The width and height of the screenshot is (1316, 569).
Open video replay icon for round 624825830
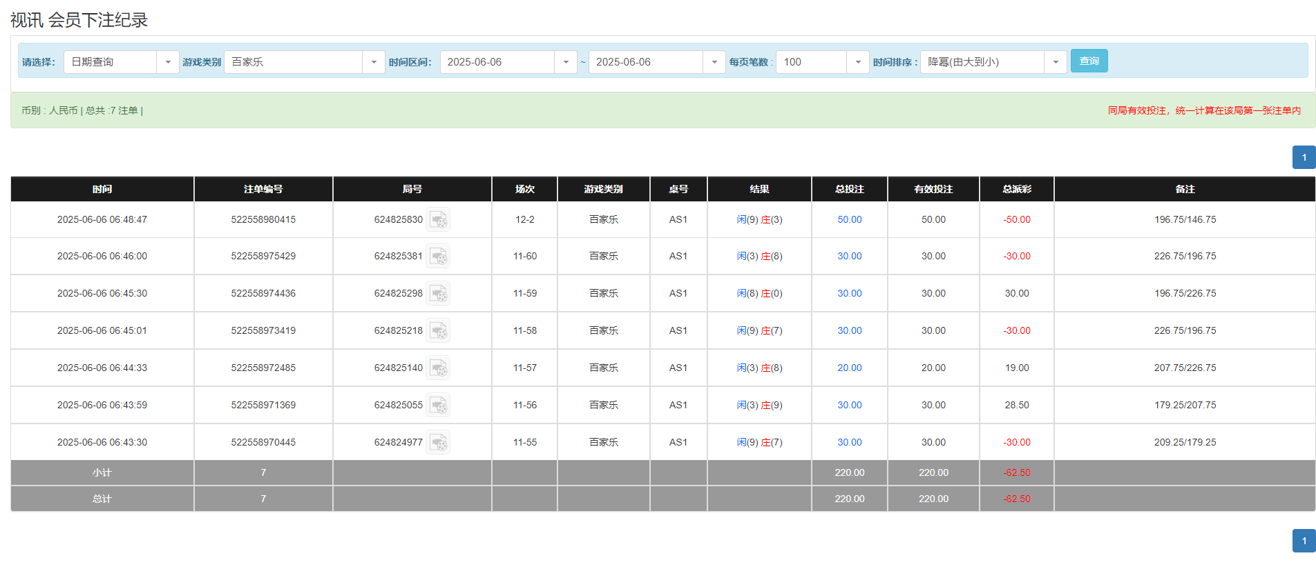[x=438, y=220]
